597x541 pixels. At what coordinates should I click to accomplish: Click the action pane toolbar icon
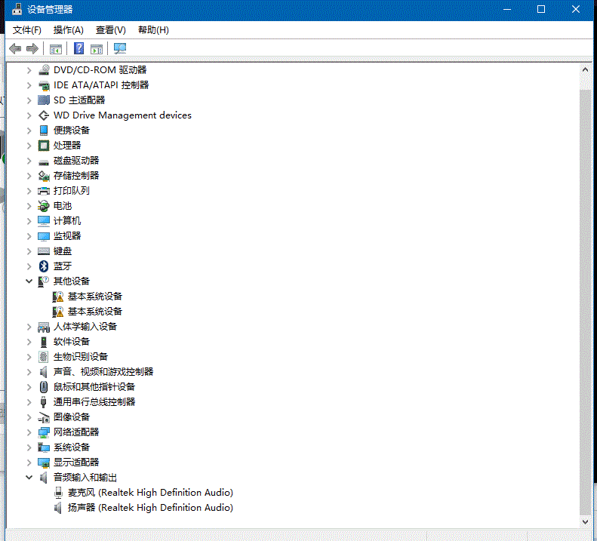97,49
